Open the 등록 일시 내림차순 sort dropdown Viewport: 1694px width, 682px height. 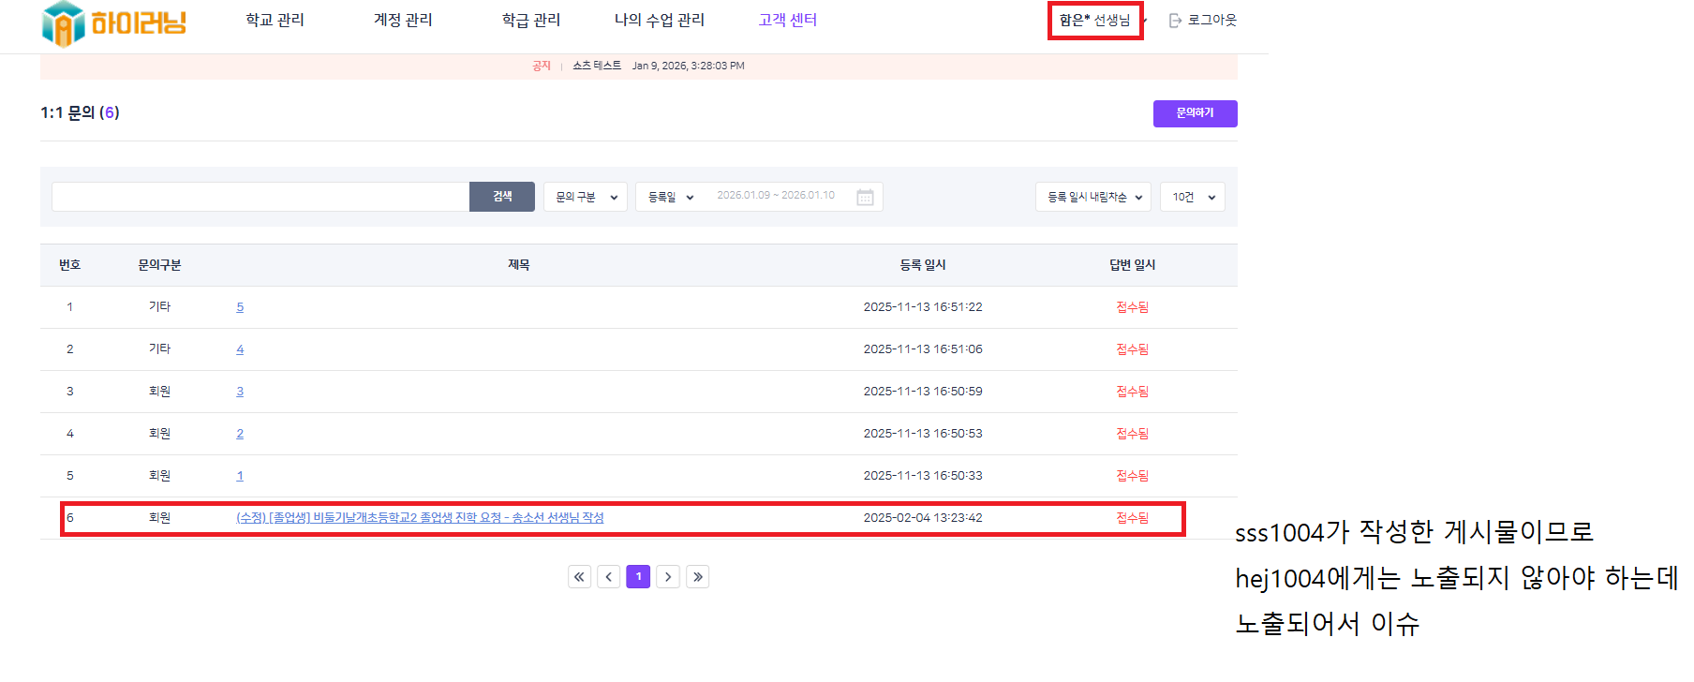pos(1093,197)
